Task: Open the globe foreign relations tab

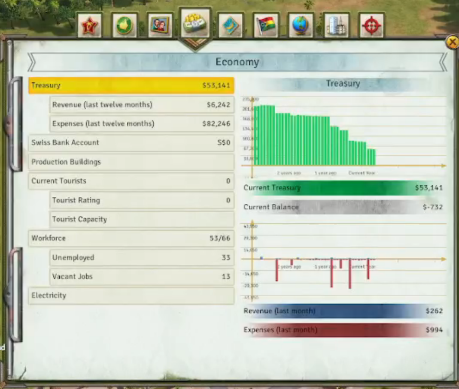Action: (301, 25)
